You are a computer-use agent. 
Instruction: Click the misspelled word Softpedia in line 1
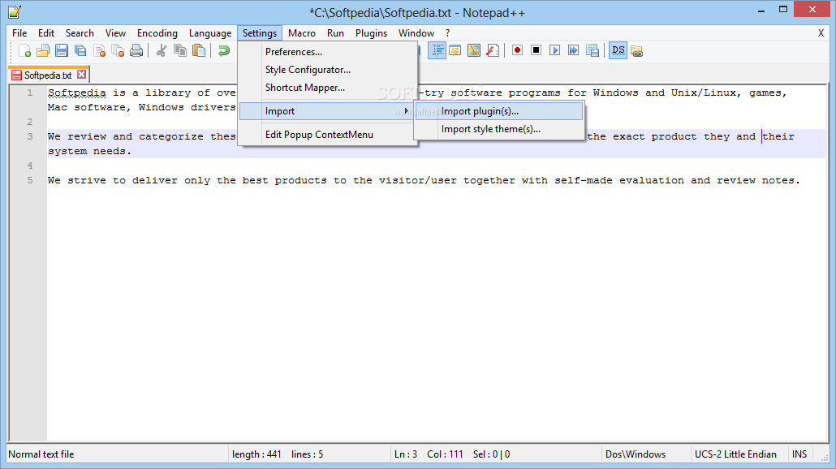77,93
